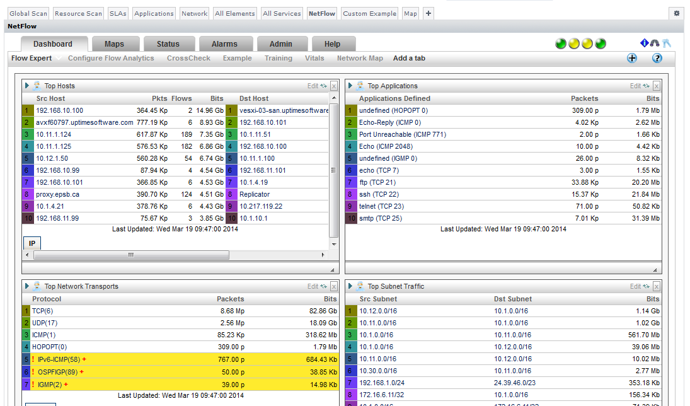This screenshot has width=690, height=406.
Task: Open help via question mark icon
Action: tap(657, 58)
